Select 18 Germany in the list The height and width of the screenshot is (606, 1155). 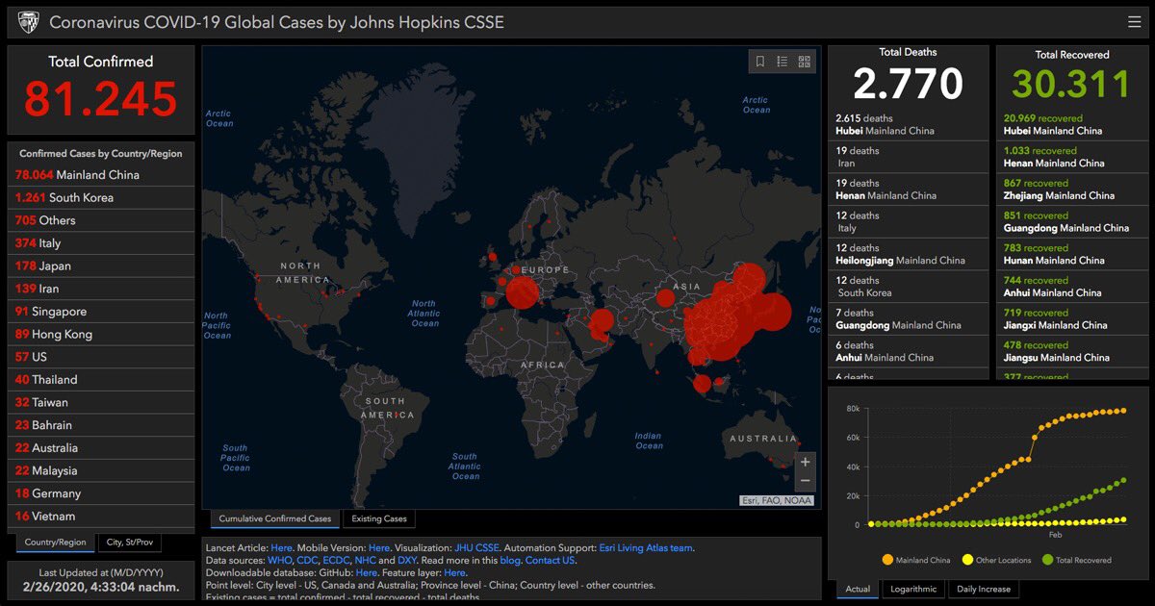(101, 493)
